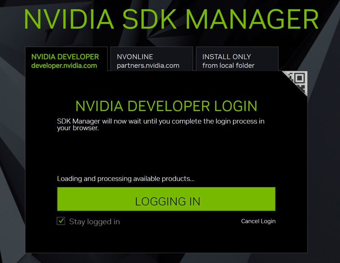Click the partners.nvidia.com text in second tab
Image resolution: width=340 pixels, height=263 pixels.
[148, 66]
